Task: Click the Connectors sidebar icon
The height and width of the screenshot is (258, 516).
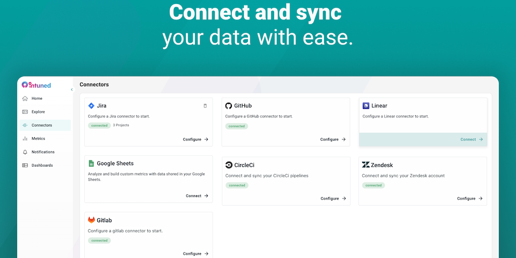Action: [x=25, y=125]
